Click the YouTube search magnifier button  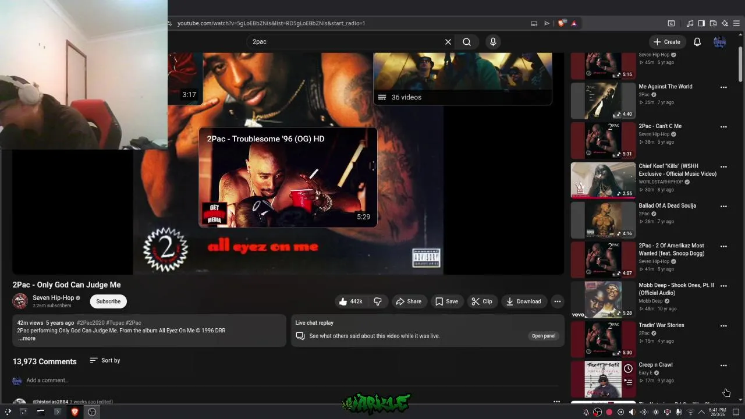tap(467, 42)
